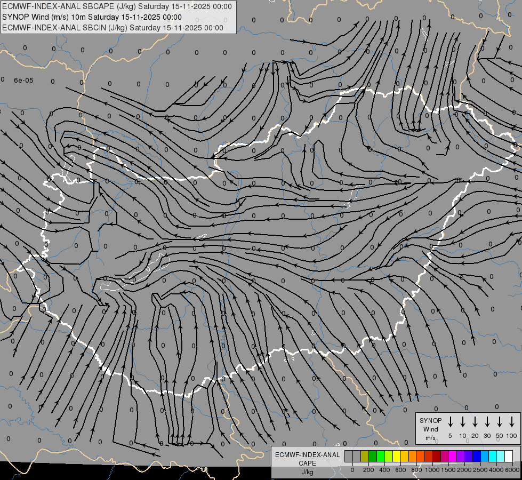This screenshot has width=522, height=480.
Task: Choose the white CAPE legend swatch
Action: pos(509,456)
